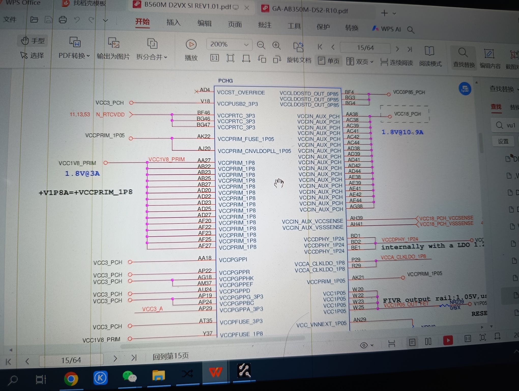Switch to GA-AB350M-DS2-R10.pdf document tab

(x=310, y=10)
